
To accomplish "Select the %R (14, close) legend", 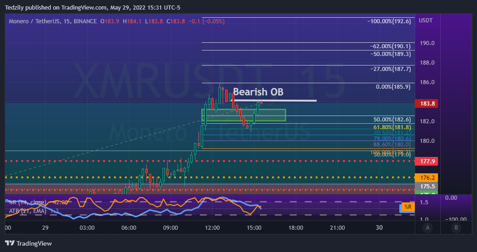I will pos(27,202).
